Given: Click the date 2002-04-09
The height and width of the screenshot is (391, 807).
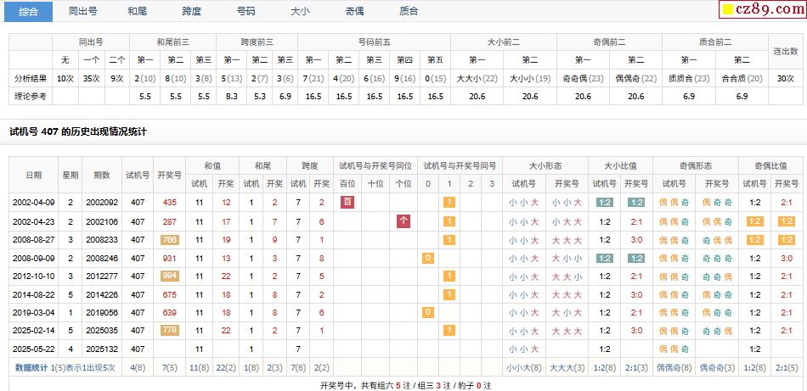Looking at the screenshot, I should [x=33, y=203].
